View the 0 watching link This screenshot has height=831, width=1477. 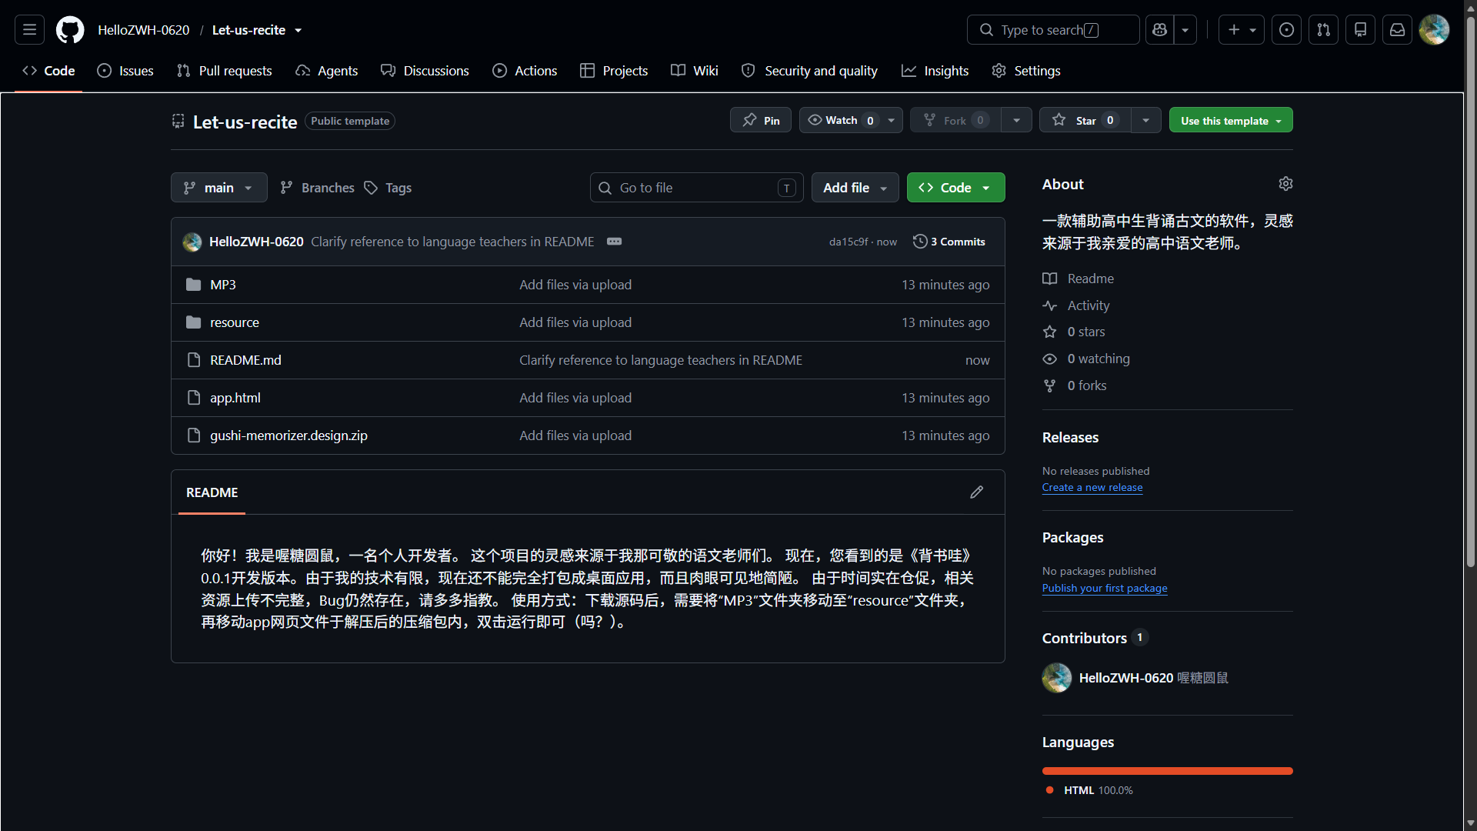pyautogui.click(x=1086, y=359)
